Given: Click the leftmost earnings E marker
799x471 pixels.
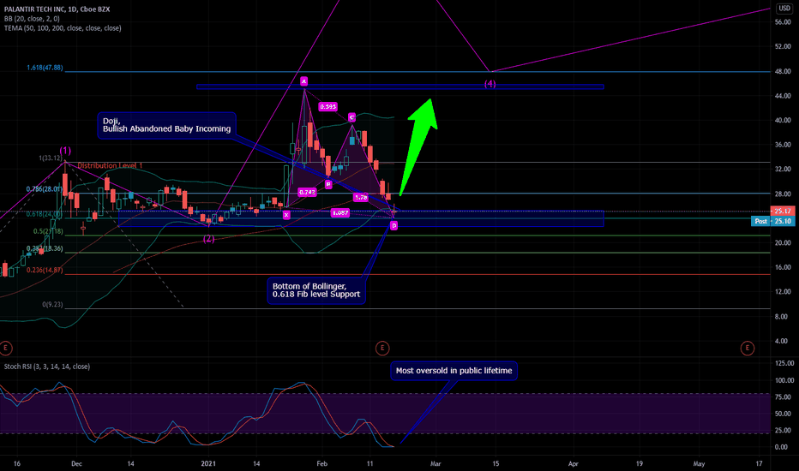Looking at the screenshot, I should 6,349.
